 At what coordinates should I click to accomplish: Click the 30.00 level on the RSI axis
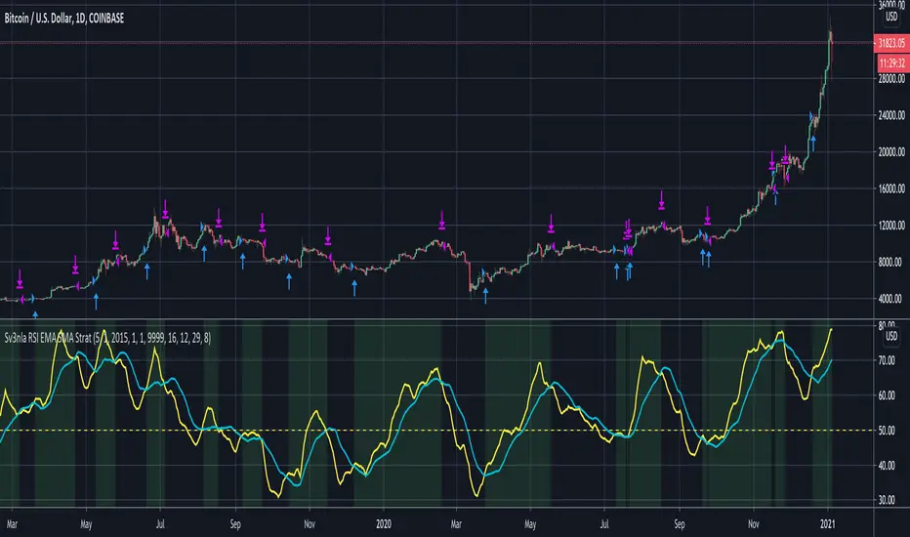(887, 500)
